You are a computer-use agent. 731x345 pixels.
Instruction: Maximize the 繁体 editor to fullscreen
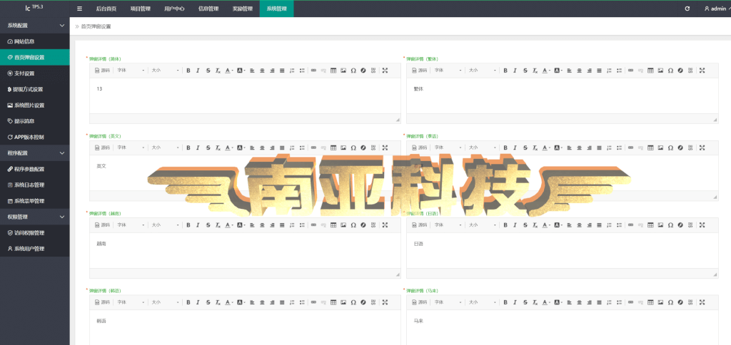(702, 71)
